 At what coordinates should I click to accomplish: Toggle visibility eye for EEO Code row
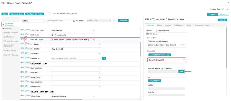click(23, 35)
